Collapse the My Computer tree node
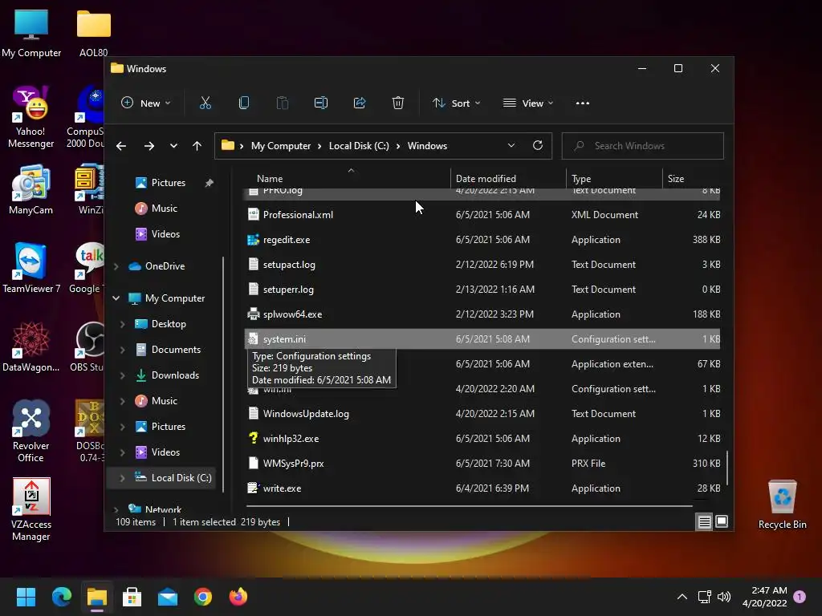This screenshot has width=822, height=616. coord(116,298)
